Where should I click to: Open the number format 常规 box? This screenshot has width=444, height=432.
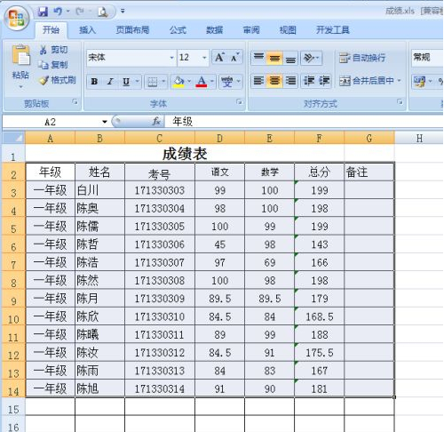coord(427,57)
